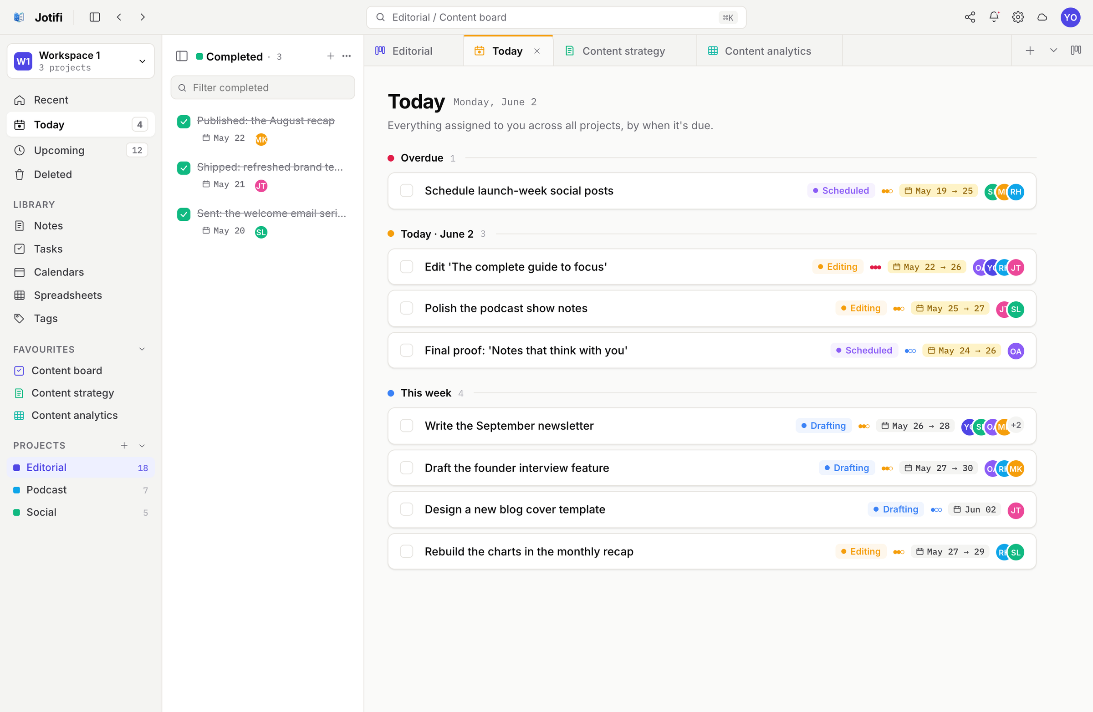Select Upcoming in the sidebar

point(81,150)
